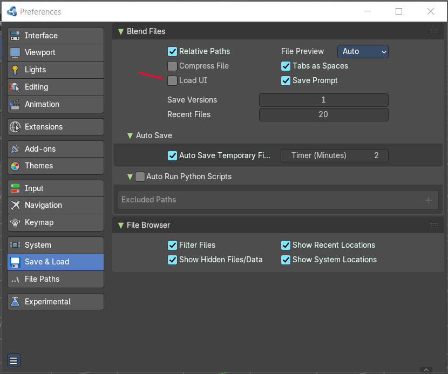This screenshot has width=448, height=374.
Task: Enable Auto Run Python Scripts checkbox
Action: tap(140, 176)
